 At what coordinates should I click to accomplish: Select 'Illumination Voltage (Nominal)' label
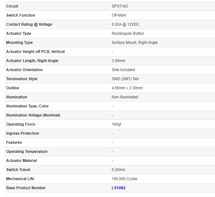click(33, 115)
